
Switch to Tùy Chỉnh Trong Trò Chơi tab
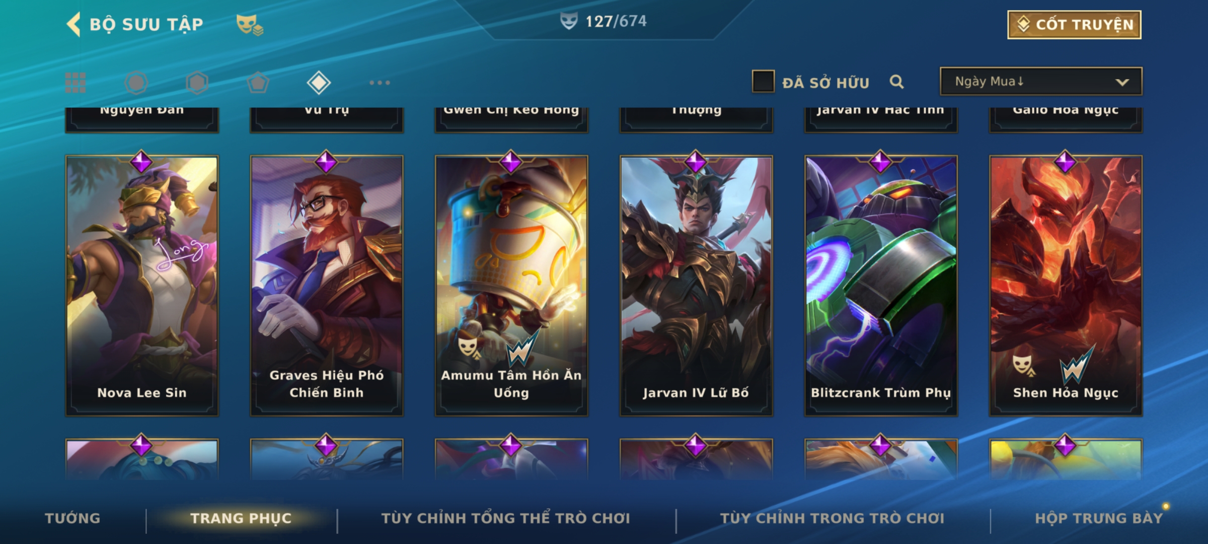(x=833, y=518)
